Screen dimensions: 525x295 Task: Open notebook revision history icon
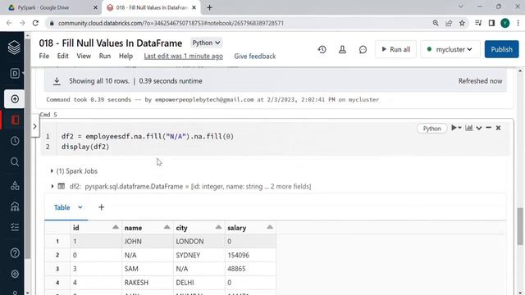pos(322,49)
